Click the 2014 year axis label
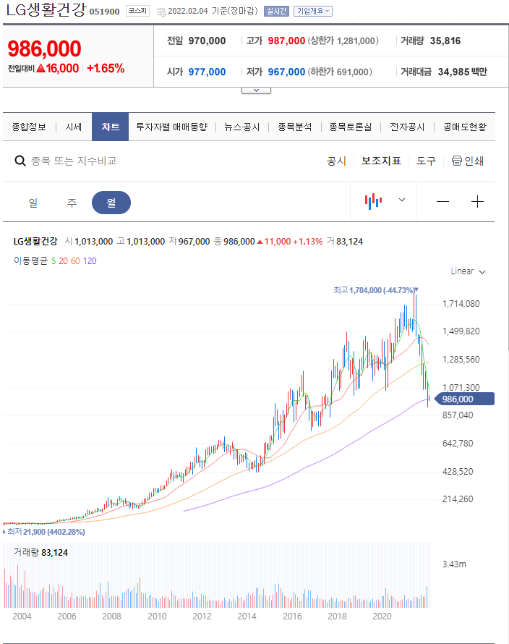The image size is (509, 644). click(x=247, y=616)
